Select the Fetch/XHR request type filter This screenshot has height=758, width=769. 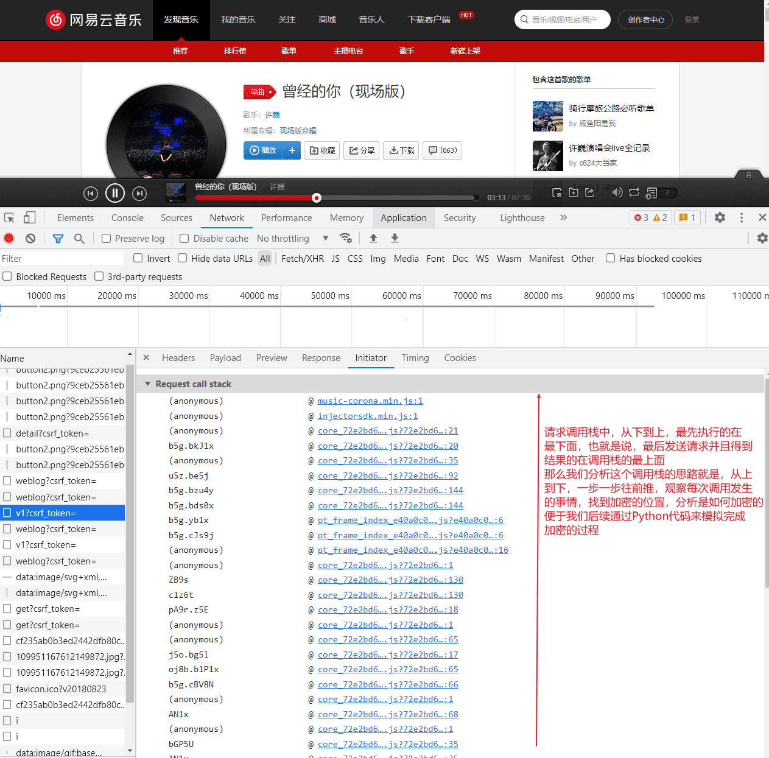tap(303, 259)
